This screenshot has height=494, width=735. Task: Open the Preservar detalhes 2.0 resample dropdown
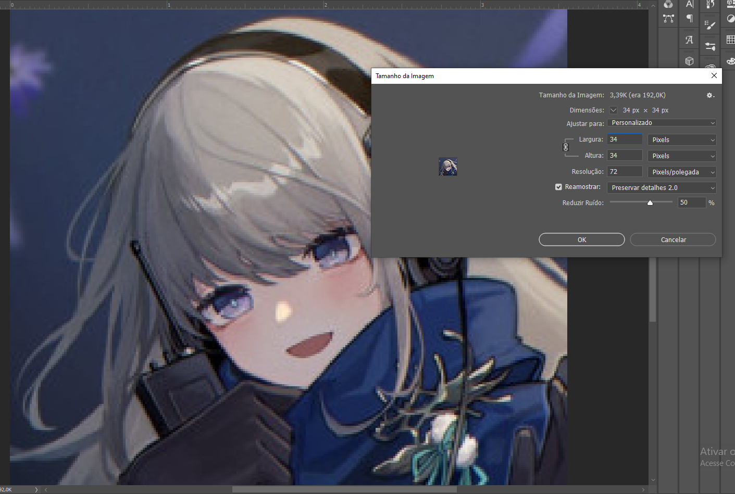point(662,188)
